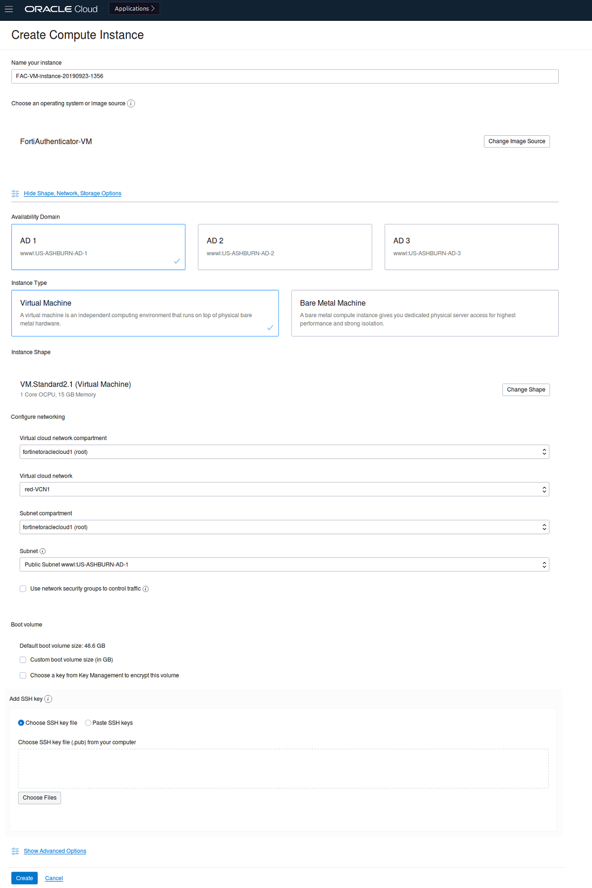Click the sliders icon beside Hide Shape options
This screenshot has width=592, height=888.
[15, 193]
